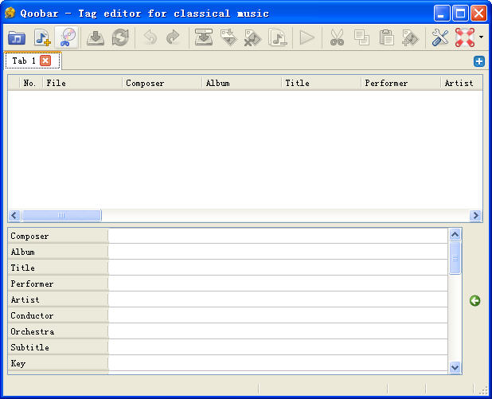
Task: Sort by the Title column header
Action: tap(322, 83)
